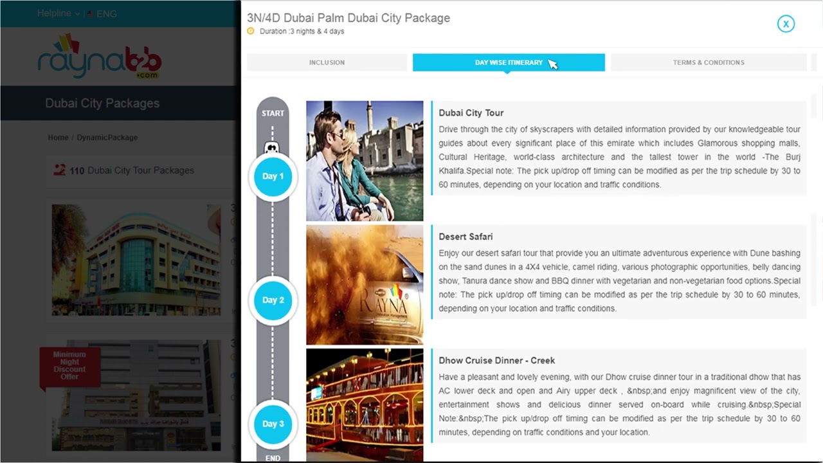
Task: Click the Dubai City Packages heading
Action: [x=102, y=104]
